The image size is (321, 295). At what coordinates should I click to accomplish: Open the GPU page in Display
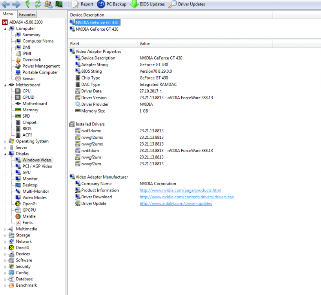pos(26,173)
